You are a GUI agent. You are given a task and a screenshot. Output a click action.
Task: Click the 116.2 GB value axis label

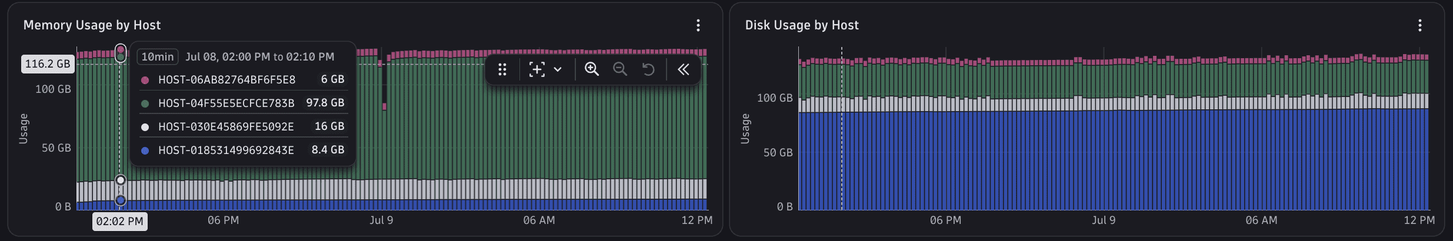coord(48,64)
